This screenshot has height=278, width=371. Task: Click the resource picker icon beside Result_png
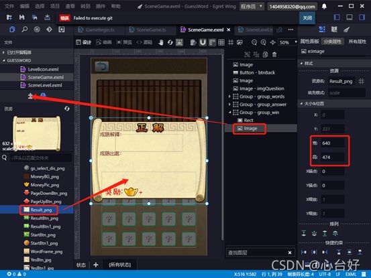pos(362,82)
